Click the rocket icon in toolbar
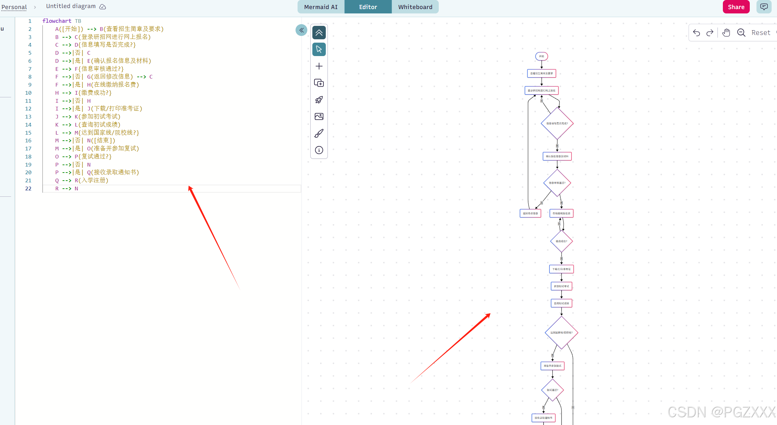Viewport: 777px width, 425px height. click(x=319, y=100)
